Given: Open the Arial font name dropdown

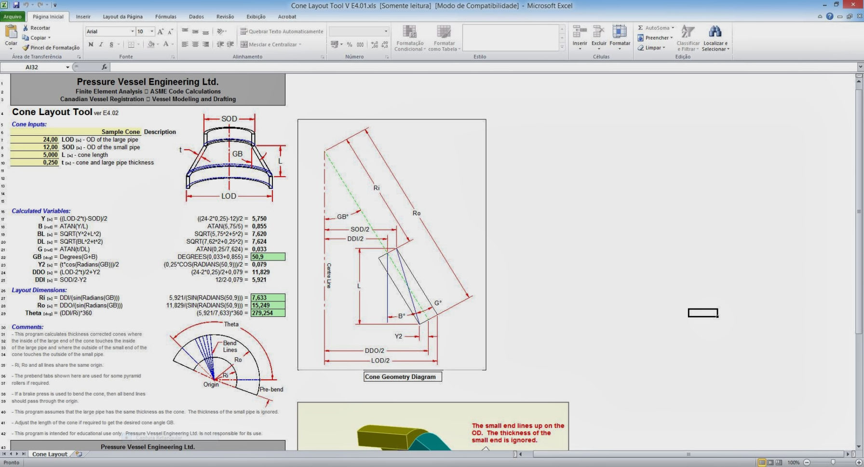Looking at the screenshot, I should (x=132, y=31).
